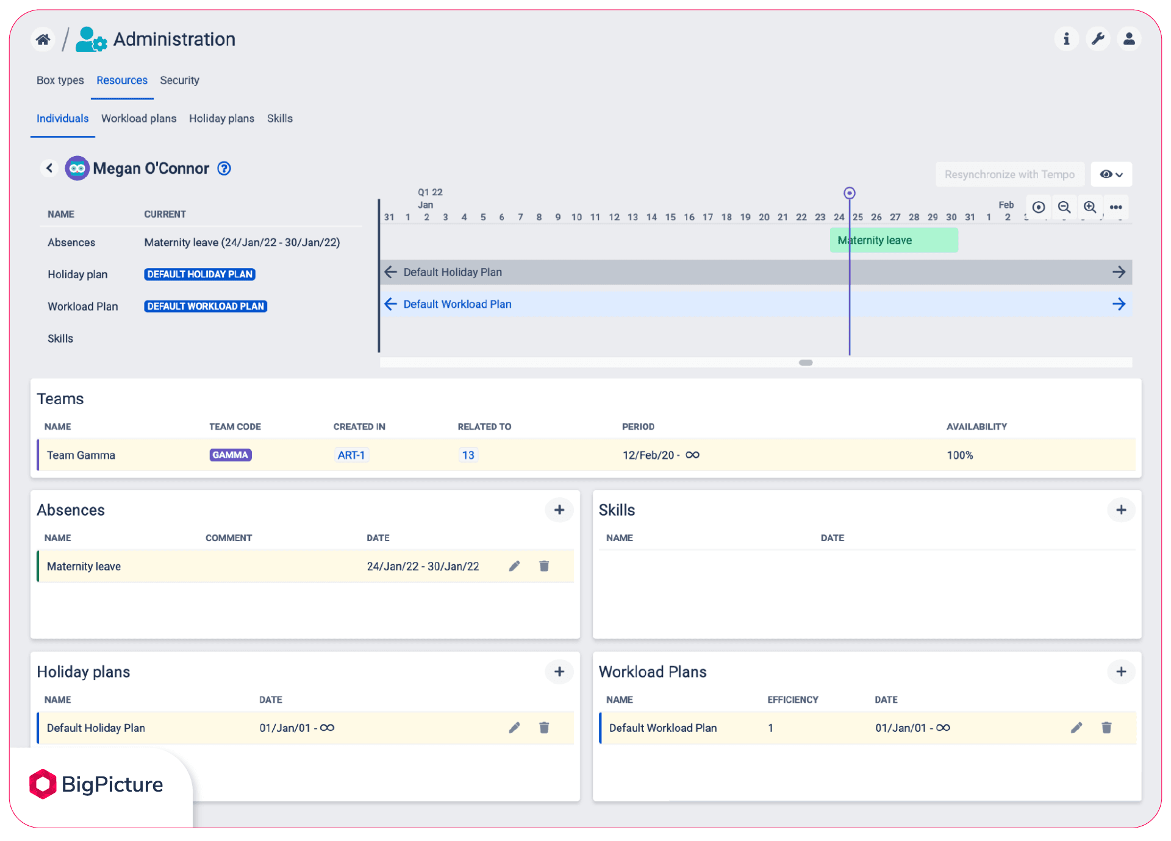The height and width of the screenshot is (841, 1171).
Task: Open the ART-1 link
Action: click(x=351, y=455)
